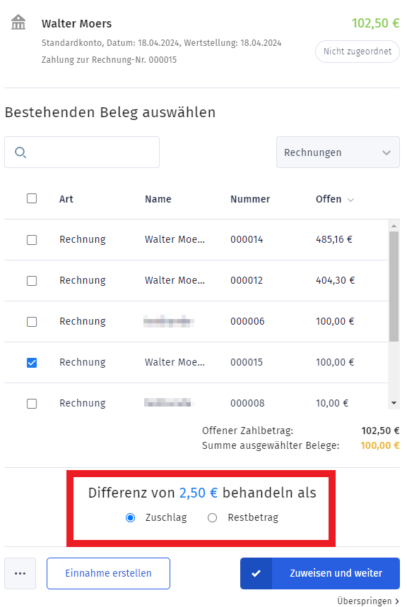Click the Name column header
The width and height of the screenshot is (407, 607).
pos(158,199)
